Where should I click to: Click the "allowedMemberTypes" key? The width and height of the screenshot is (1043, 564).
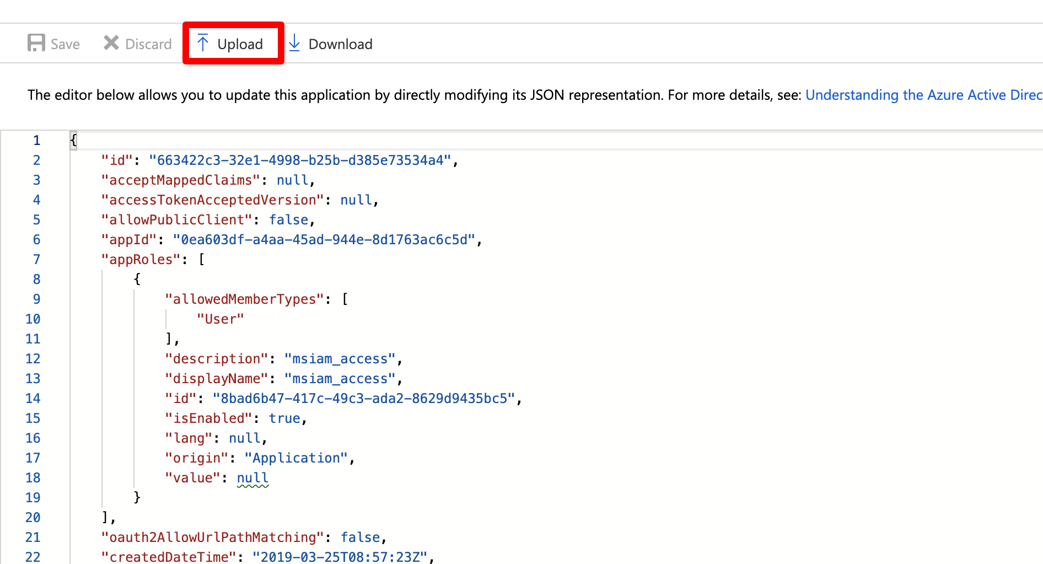click(x=244, y=299)
